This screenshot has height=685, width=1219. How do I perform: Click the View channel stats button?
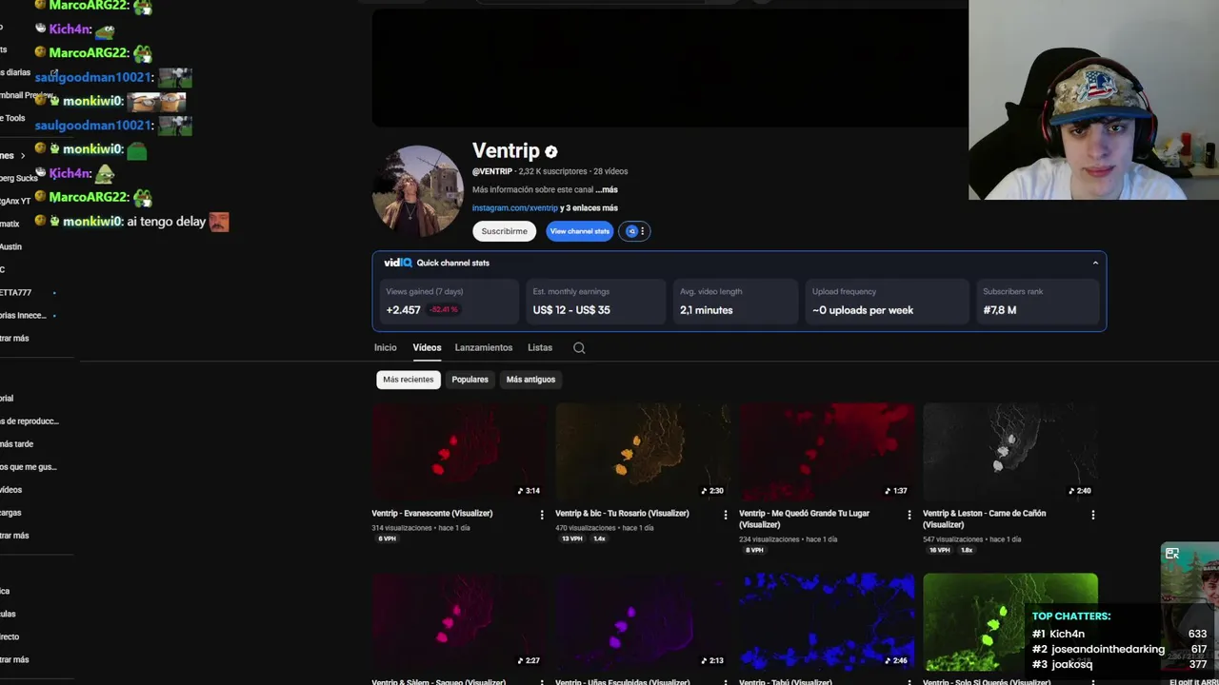click(x=579, y=231)
